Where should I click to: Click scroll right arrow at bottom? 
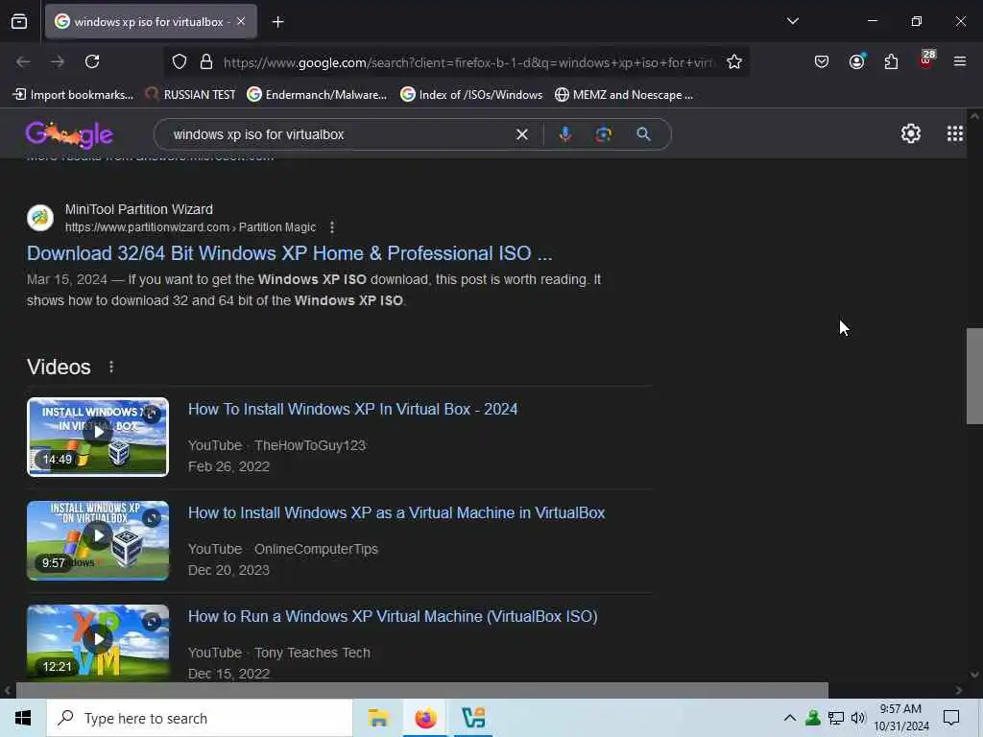[x=959, y=690]
